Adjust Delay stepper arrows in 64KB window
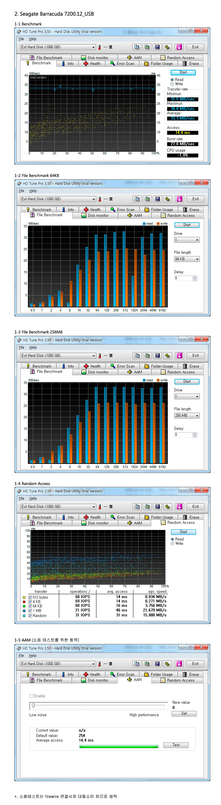221x805 pixels. click(x=195, y=278)
